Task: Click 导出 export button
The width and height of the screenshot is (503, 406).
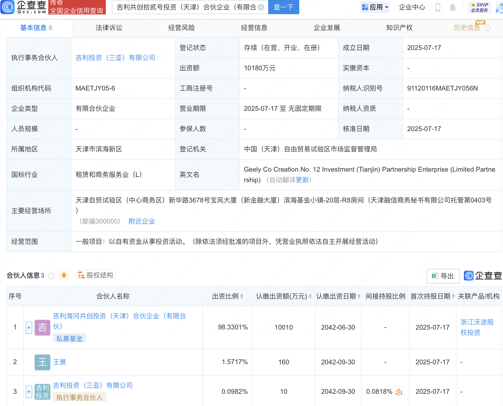Action: click(443, 276)
